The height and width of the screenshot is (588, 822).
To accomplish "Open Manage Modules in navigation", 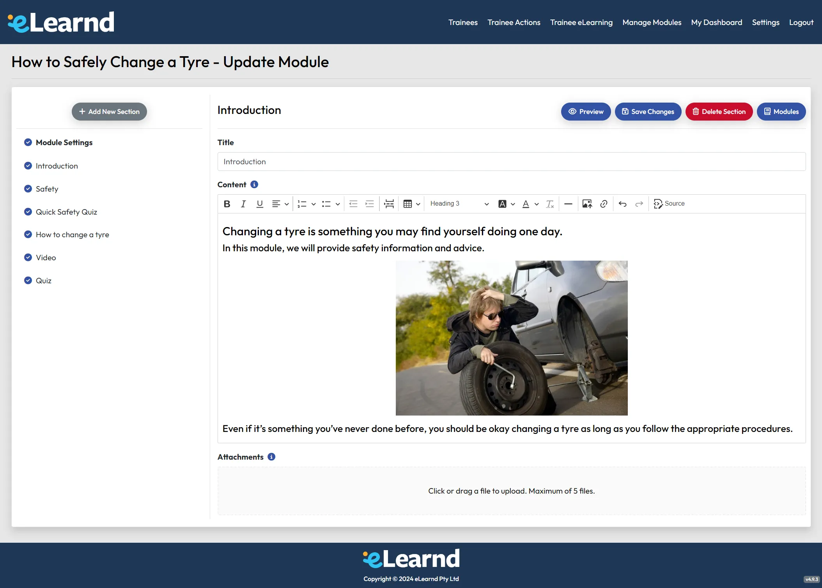I will pos(652,22).
